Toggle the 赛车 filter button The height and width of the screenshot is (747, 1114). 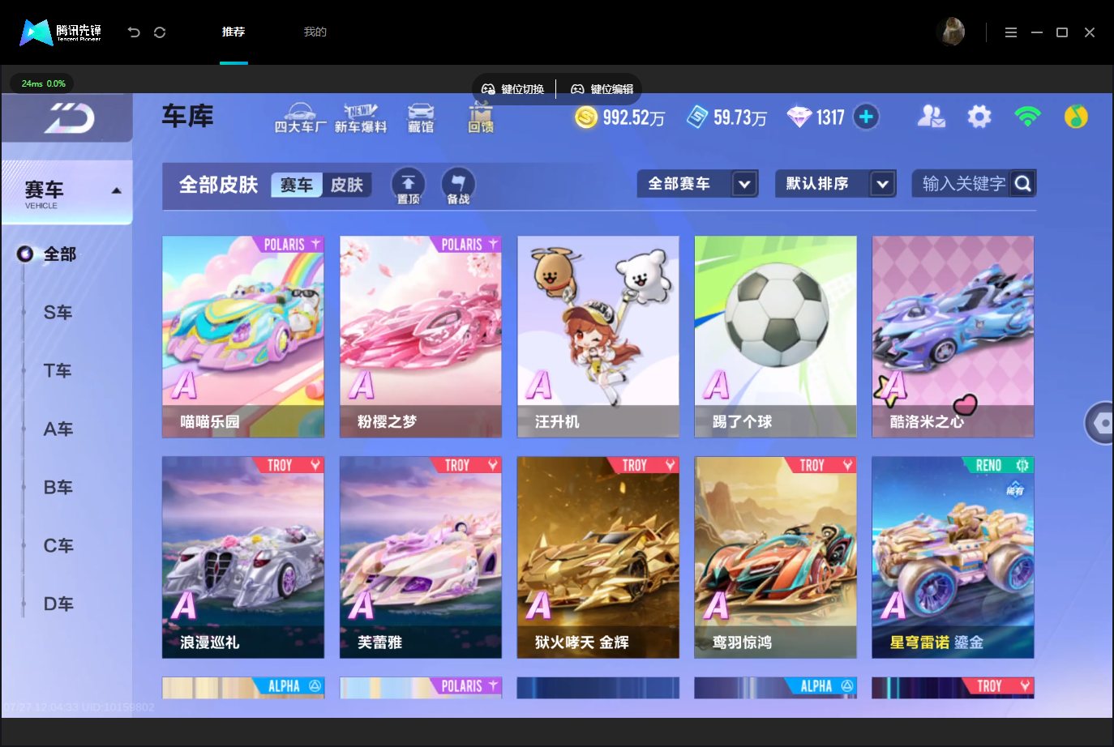coord(296,185)
